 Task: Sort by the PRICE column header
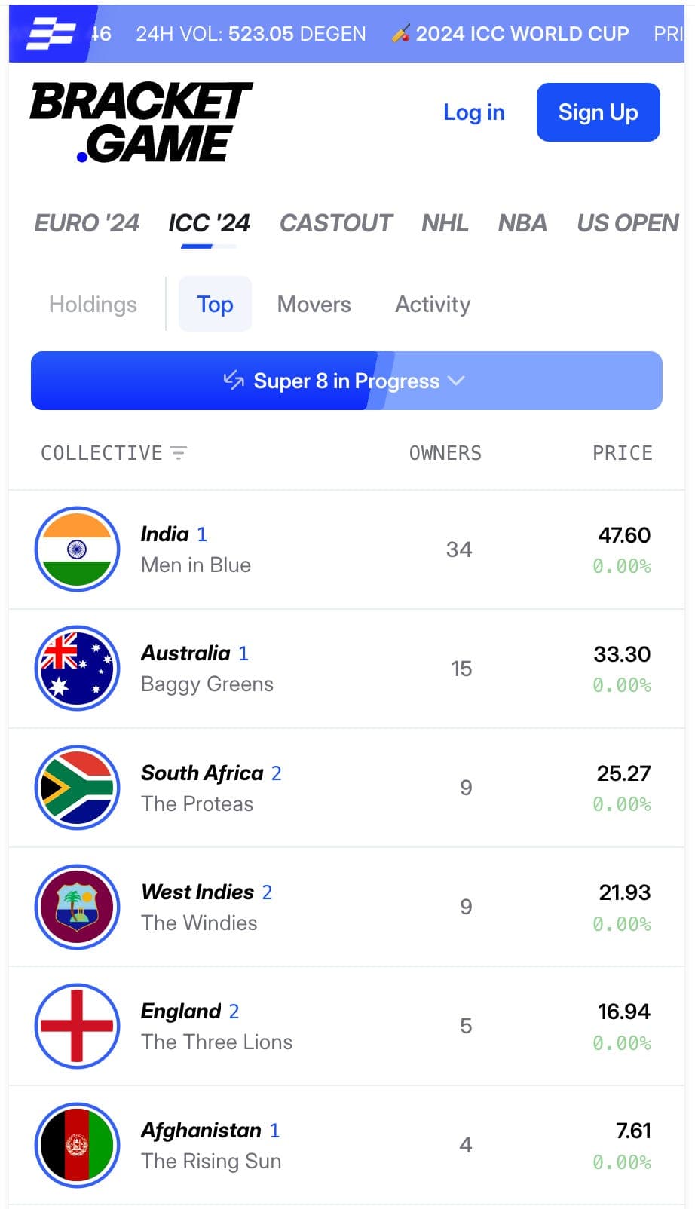(x=623, y=453)
